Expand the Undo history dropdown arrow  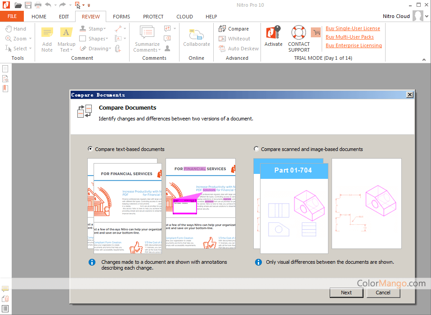coord(55,5)
